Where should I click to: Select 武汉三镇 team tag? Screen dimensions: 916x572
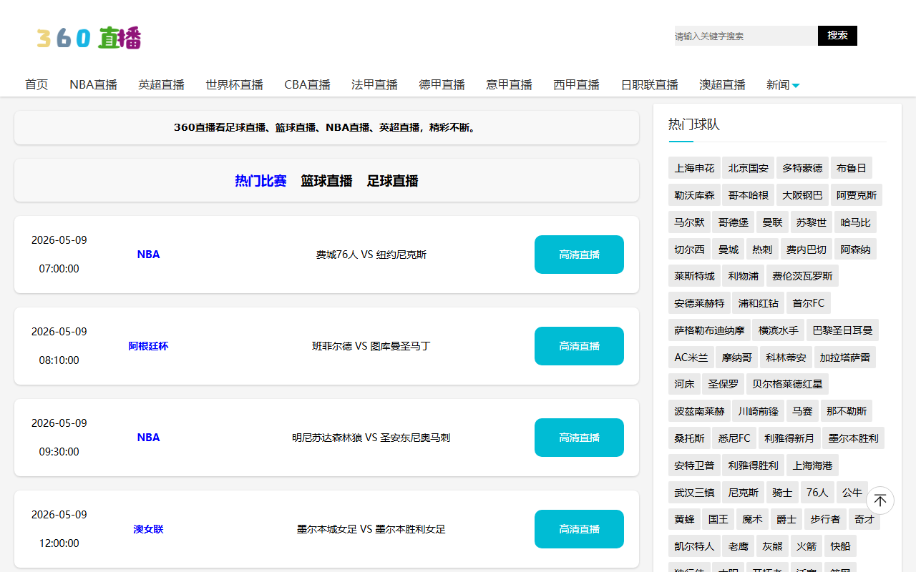[x=694, y=493]
